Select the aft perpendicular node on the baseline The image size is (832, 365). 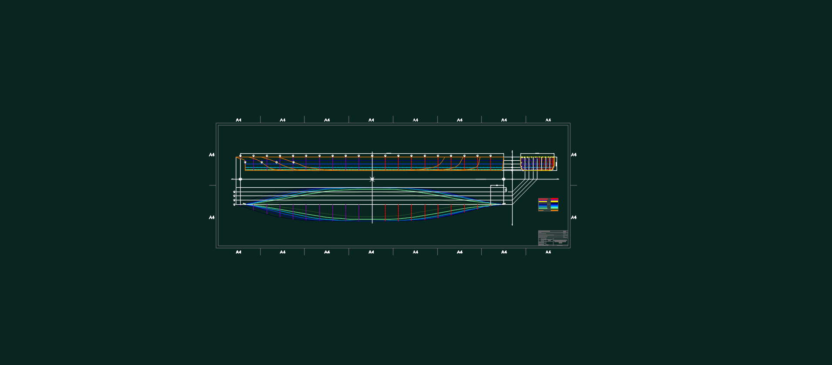(x=240, y=179)
